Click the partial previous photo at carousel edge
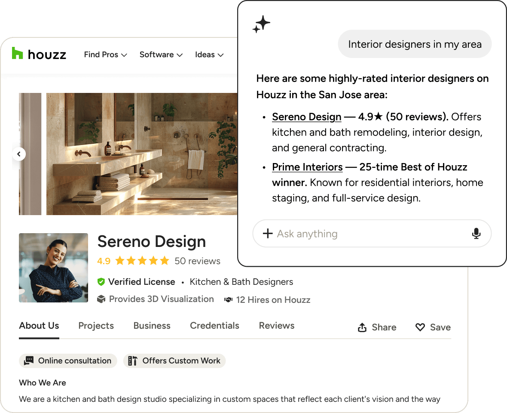Image resolution: width=507 pixels, height=413 pixels. pyautogui.click(x=30, y=154)
